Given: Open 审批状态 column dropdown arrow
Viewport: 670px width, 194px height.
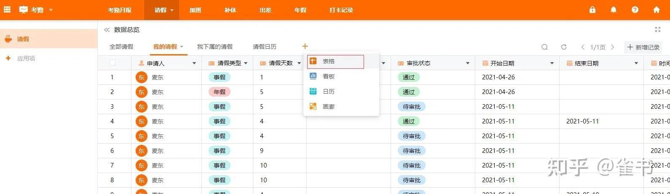Looking at the screenshot, I should (468, 63).
